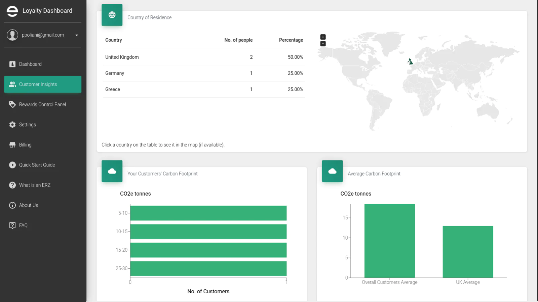538x302 pixels.
Task: Select the United Kingdom table row
Action: click(x=204, y=57)
